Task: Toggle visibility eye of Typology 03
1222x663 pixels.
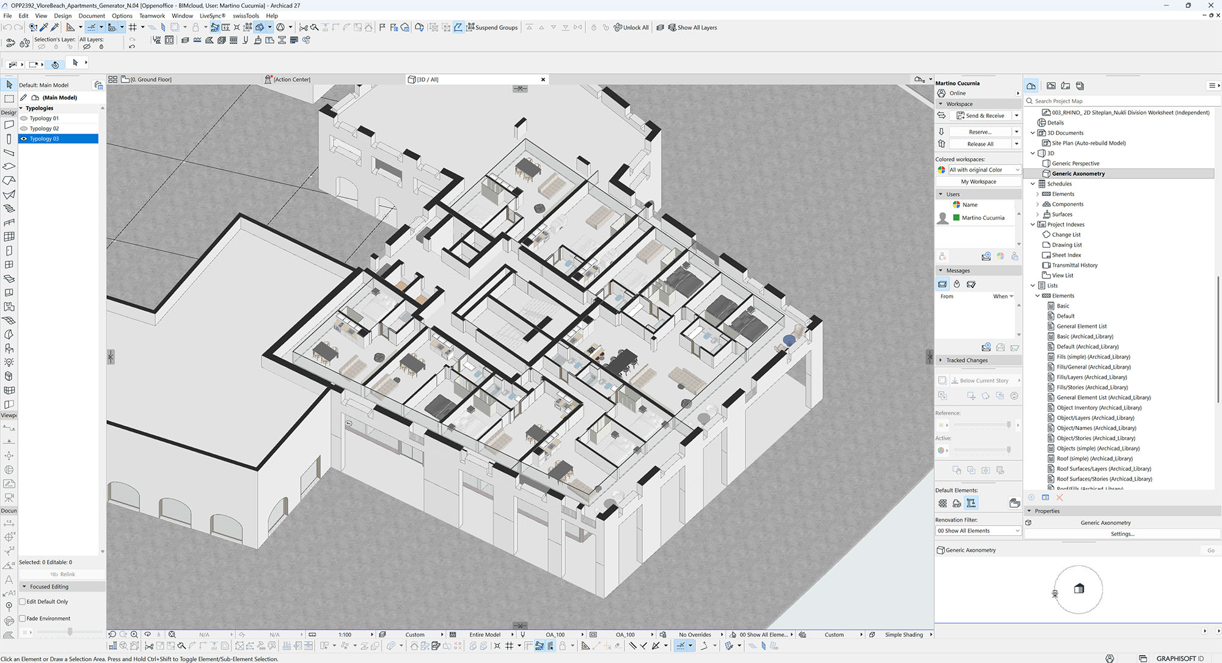Action: 24,139
